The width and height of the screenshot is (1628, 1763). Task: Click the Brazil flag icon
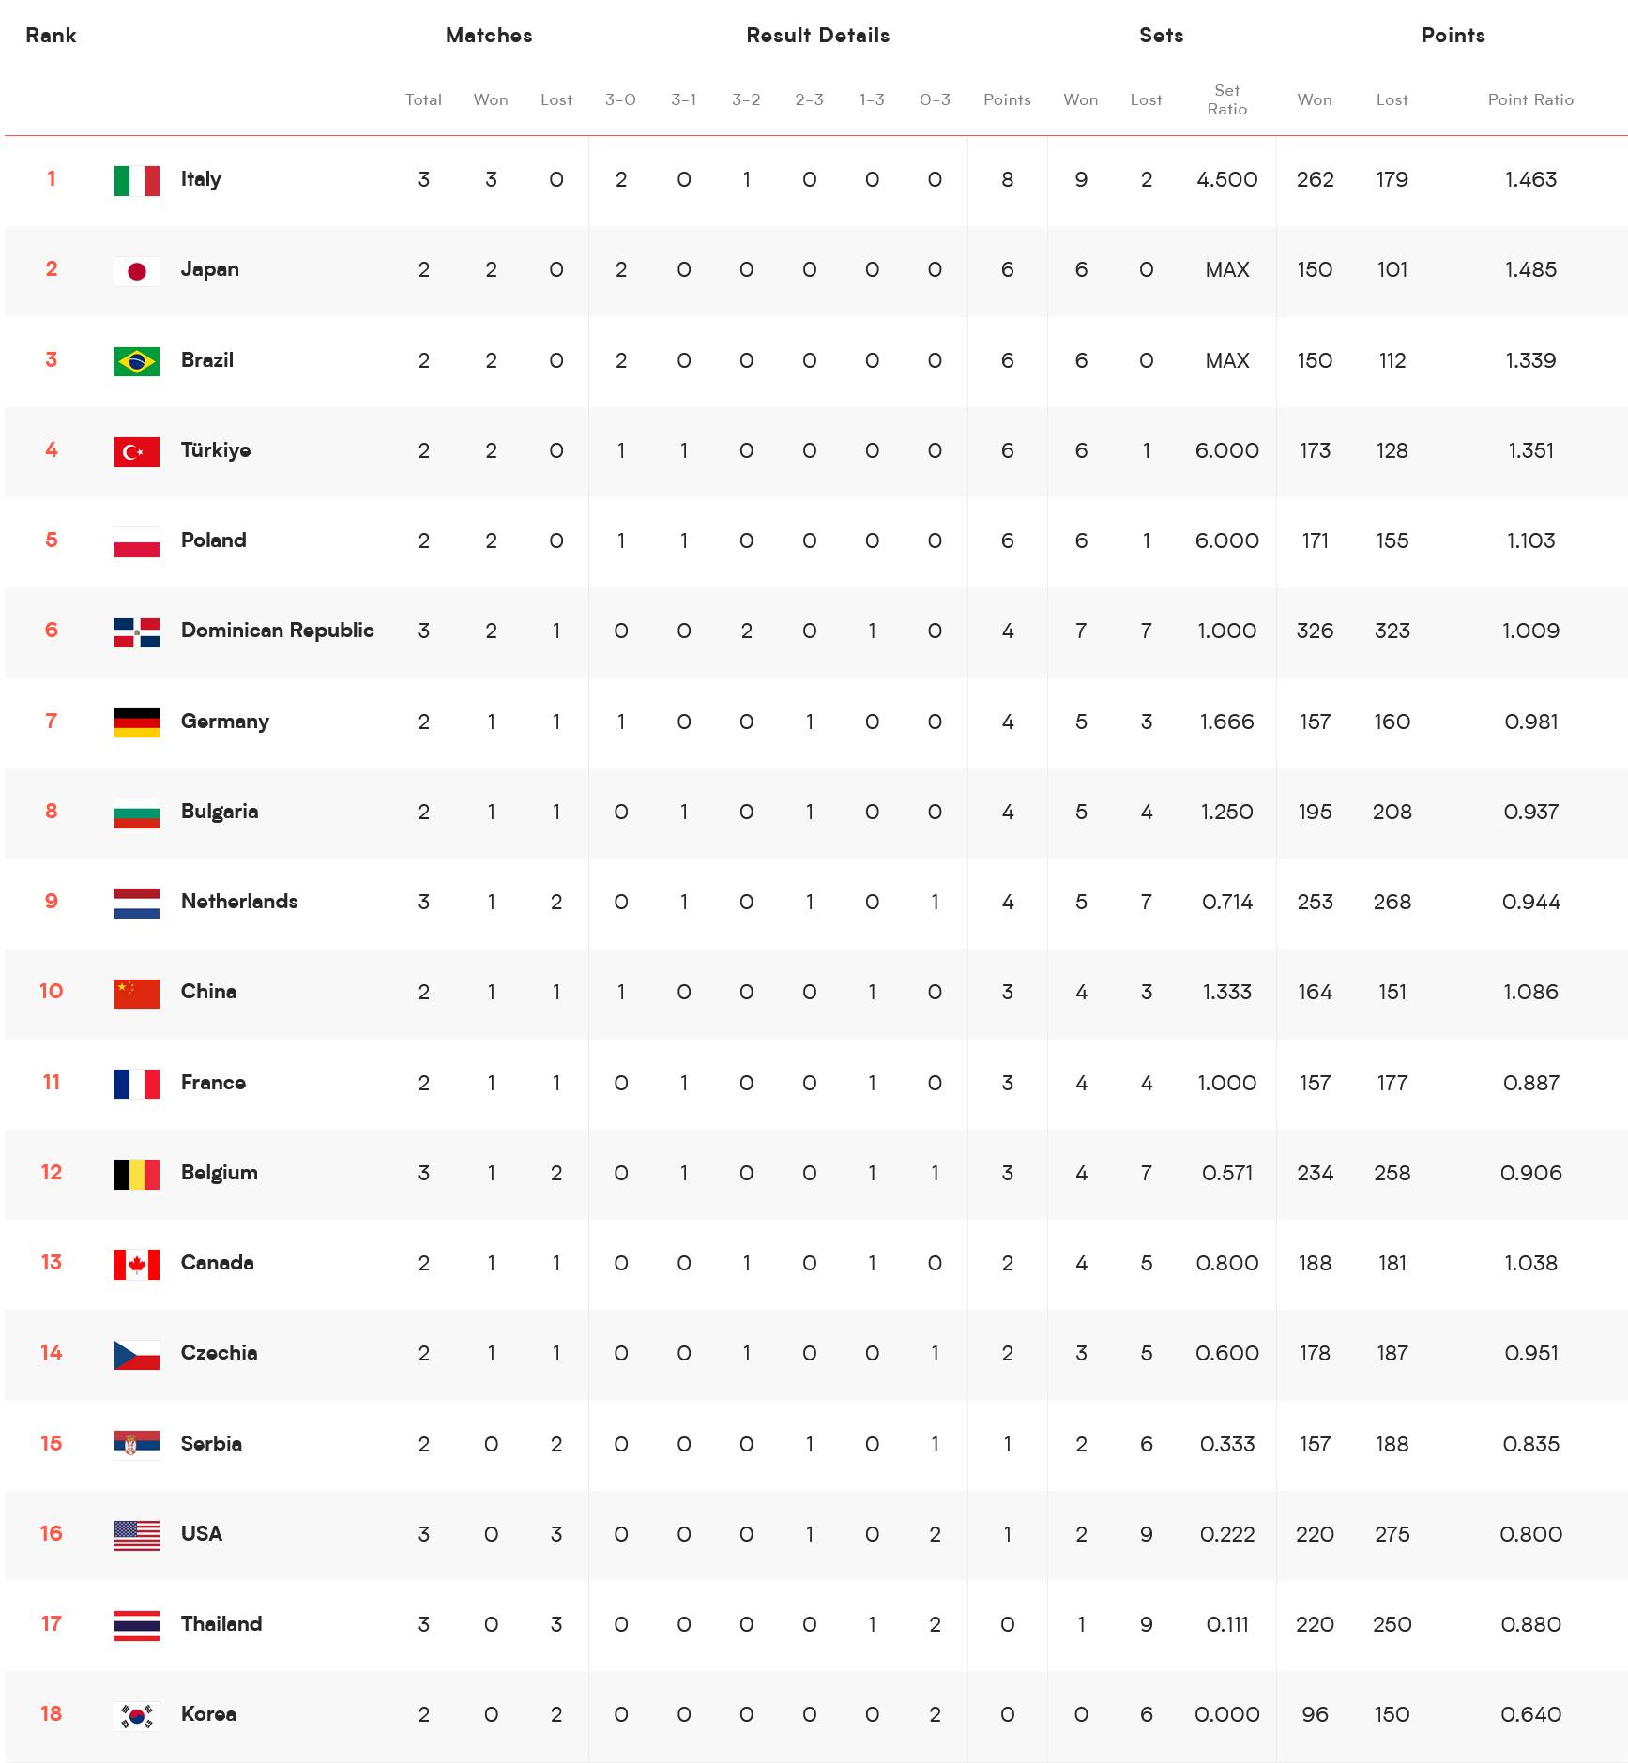tap(136, 361)
